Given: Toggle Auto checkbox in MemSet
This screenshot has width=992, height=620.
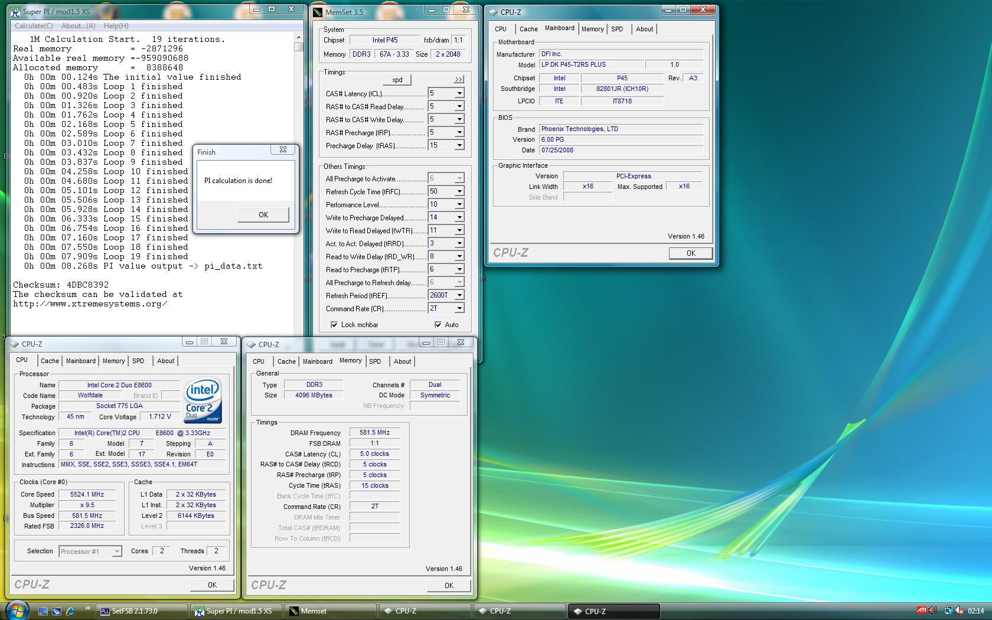Looking at the screenshot, I should coord(438,325).
